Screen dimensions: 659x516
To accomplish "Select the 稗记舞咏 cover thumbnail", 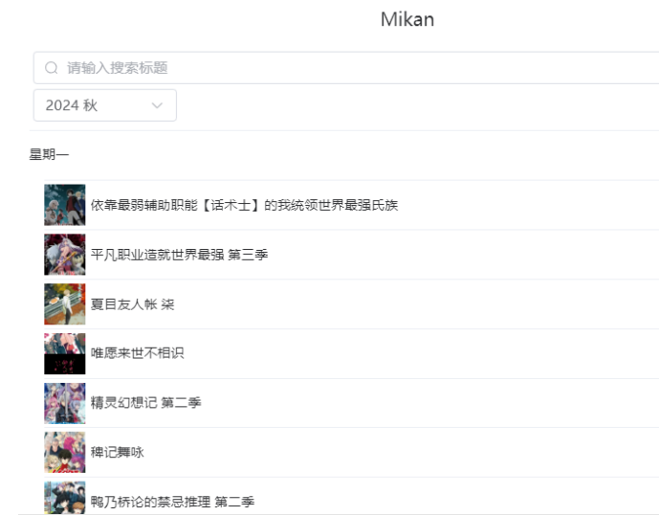I will click(x=65, y=453).
